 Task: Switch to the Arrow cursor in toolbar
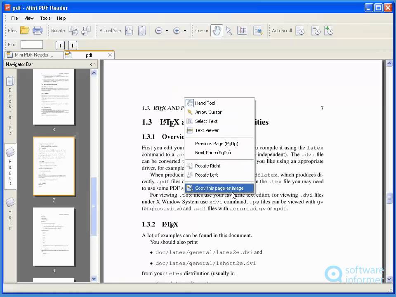[x=229, y=31]
